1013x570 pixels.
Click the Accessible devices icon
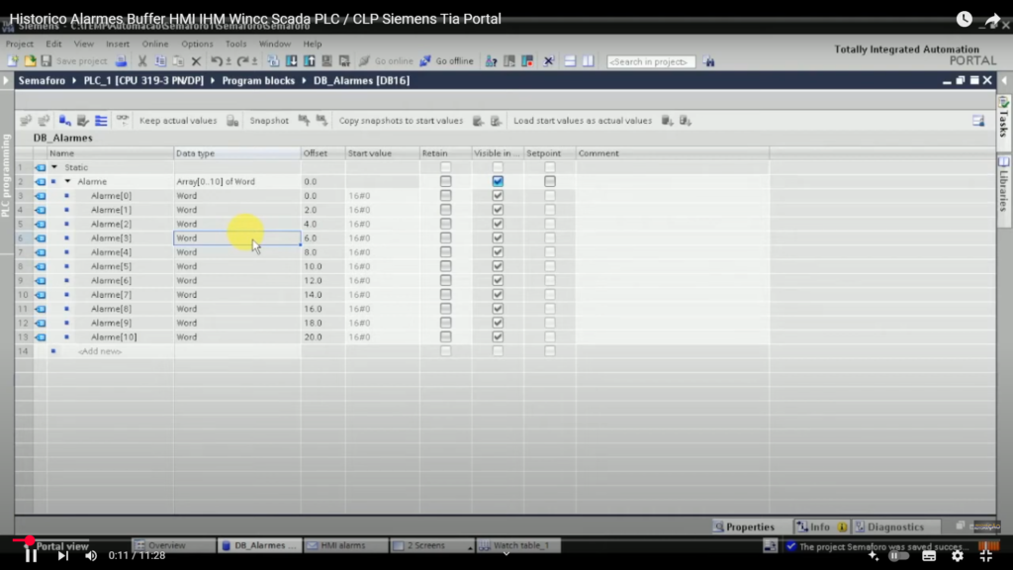coord(491,61)
